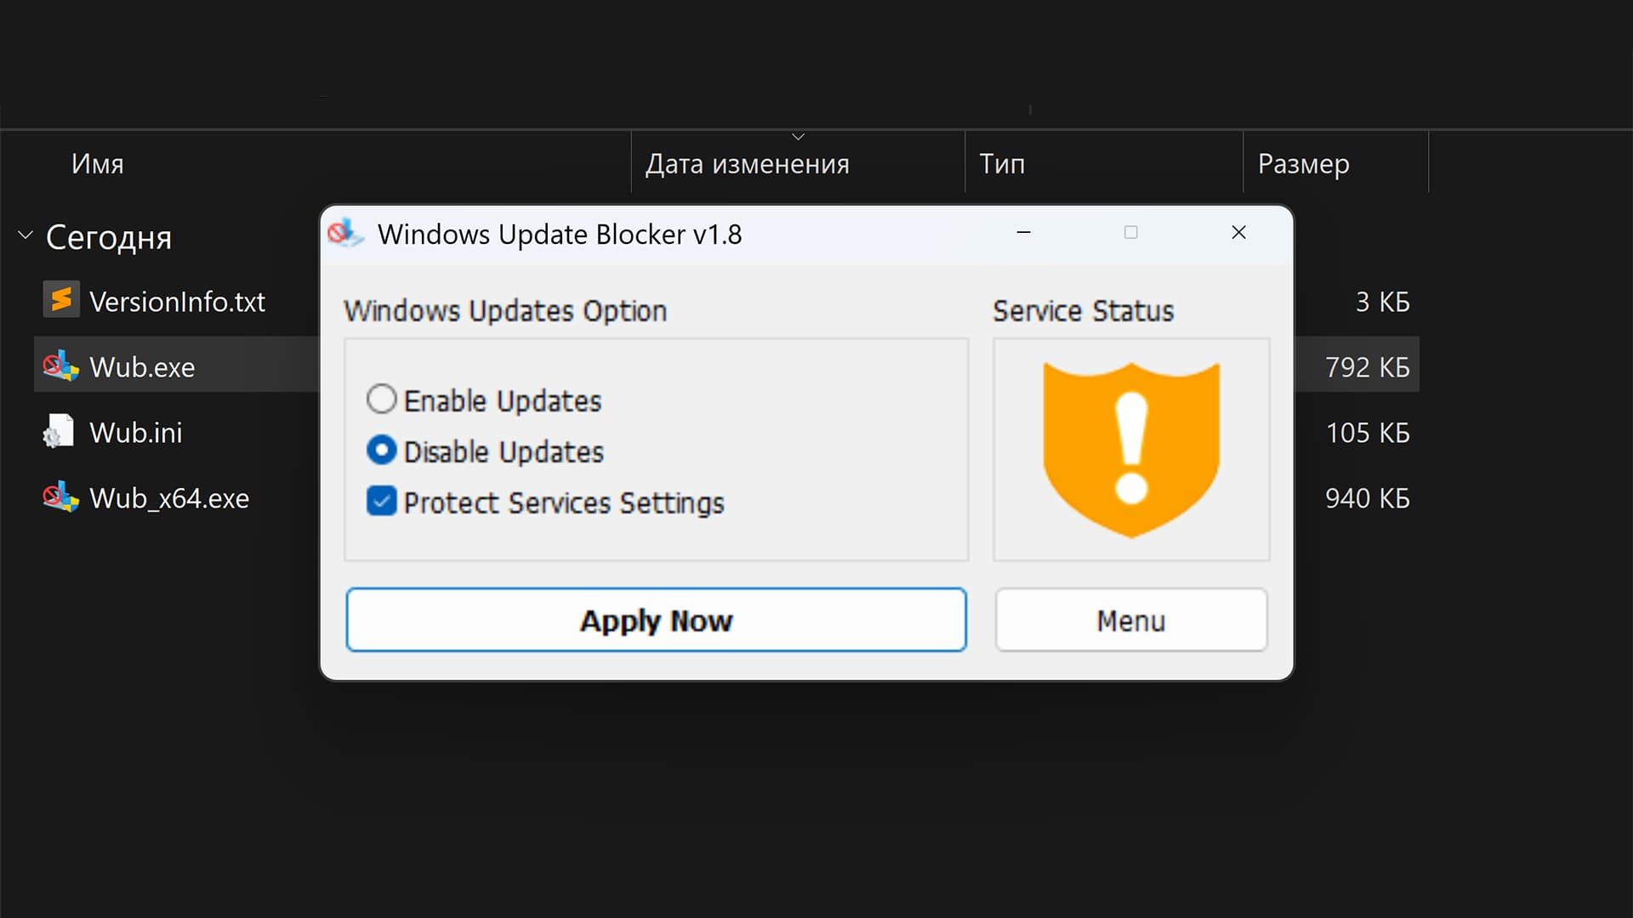Screen dimensions: 1633x918
Task: Sort by the Дата изменения column header
Action: pos(747,163)
